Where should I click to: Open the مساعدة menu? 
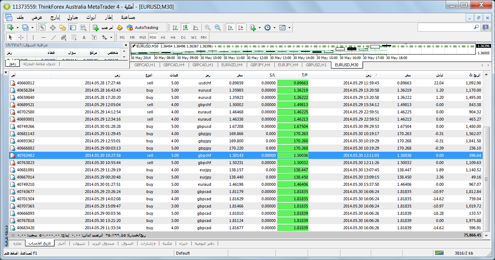click(128, 17)
